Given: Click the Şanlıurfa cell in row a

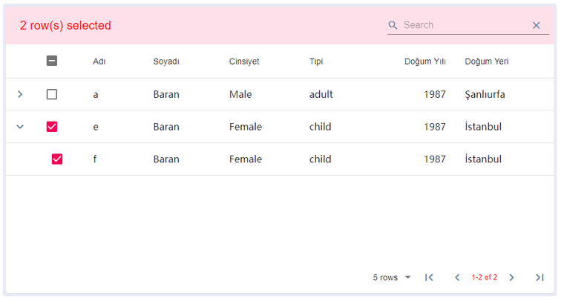Looking at the screenshot, I should (485, 94).
